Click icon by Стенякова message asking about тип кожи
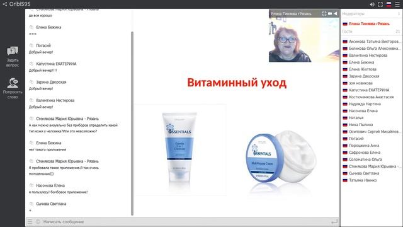 31,119
